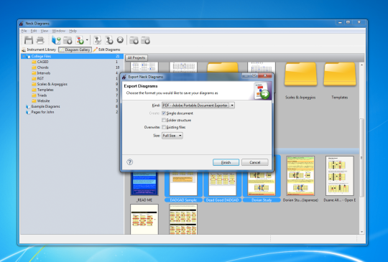Screen dimensions: 388x262
Task: Open the large Templates gallery folder
Action: click(x=340, y=75)
